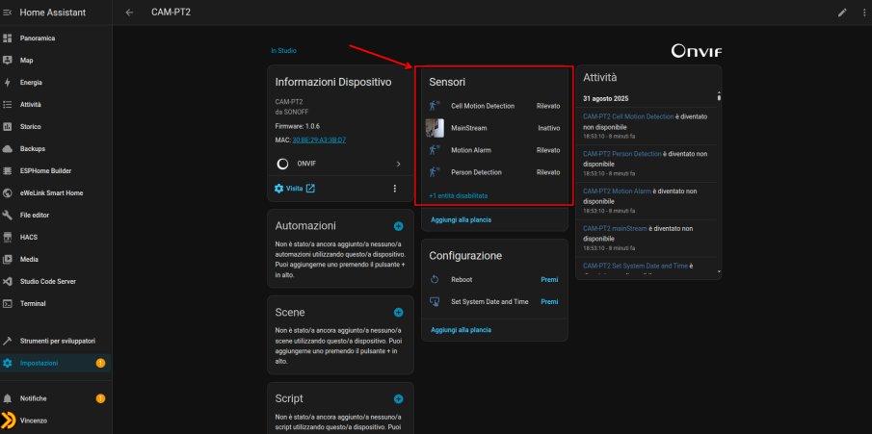The width and height of the screenshot is (872, 434).
Task: Open Energia in the sidebar
Action: 56,82
